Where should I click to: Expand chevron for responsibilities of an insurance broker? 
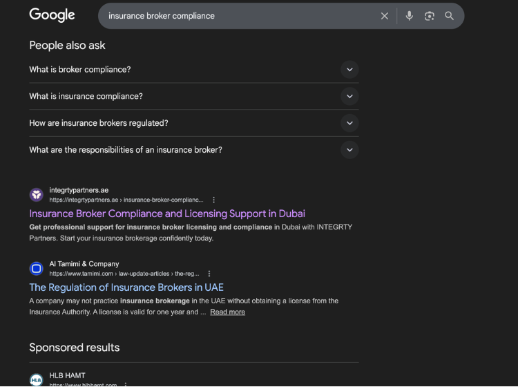tap(349, 150)
